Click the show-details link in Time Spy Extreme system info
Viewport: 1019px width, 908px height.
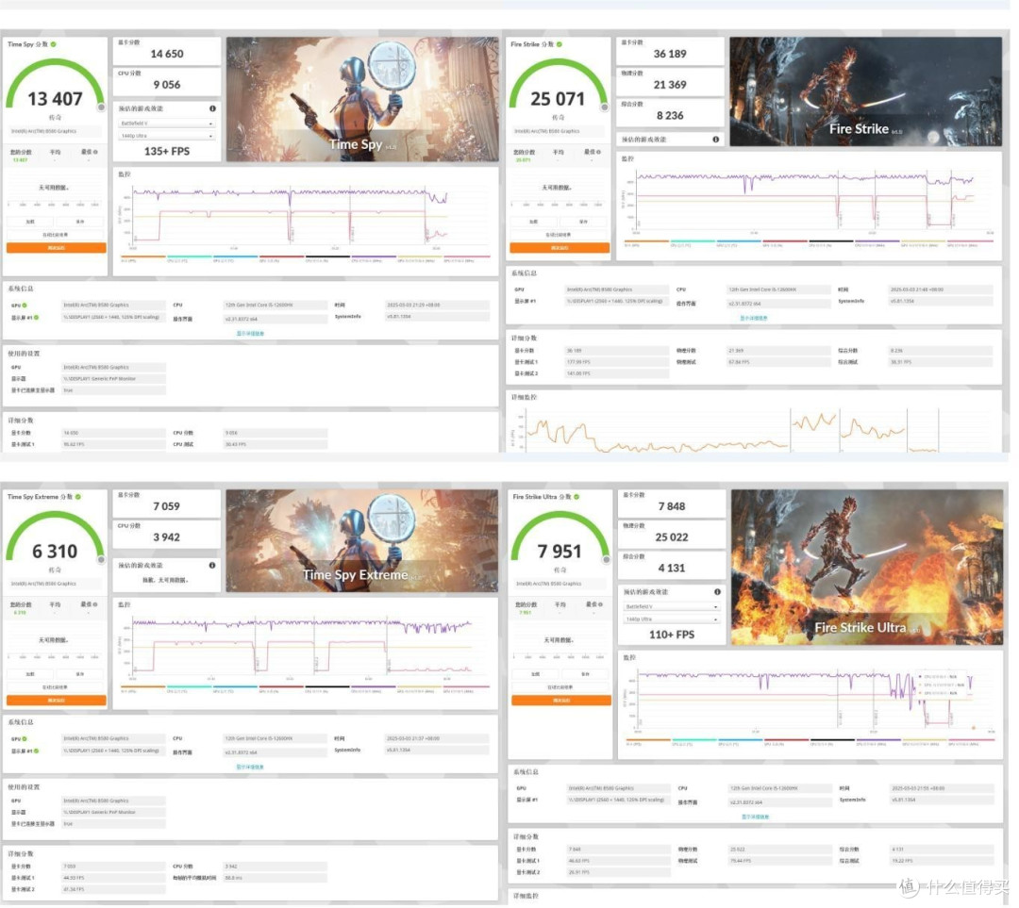(251, 768)
